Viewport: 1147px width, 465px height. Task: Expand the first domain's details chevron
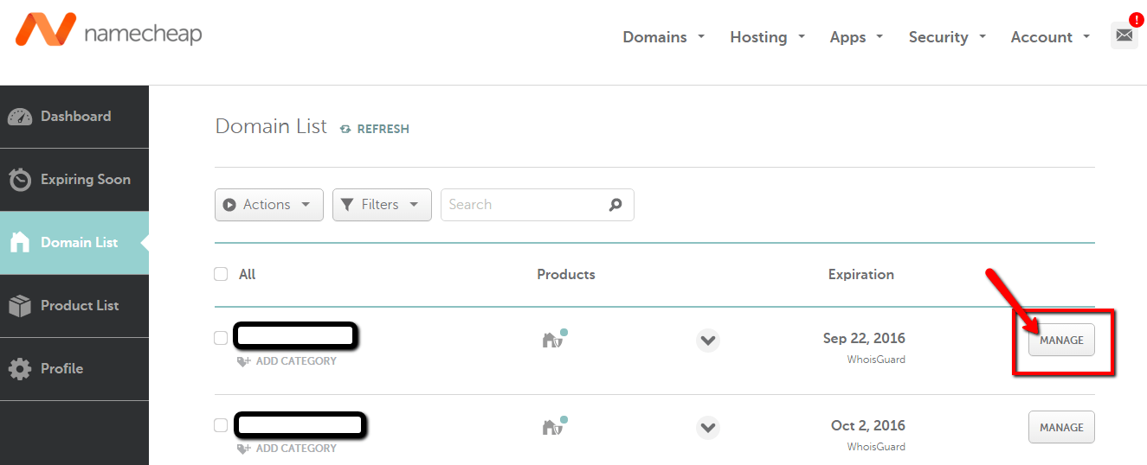pos(708,340)
